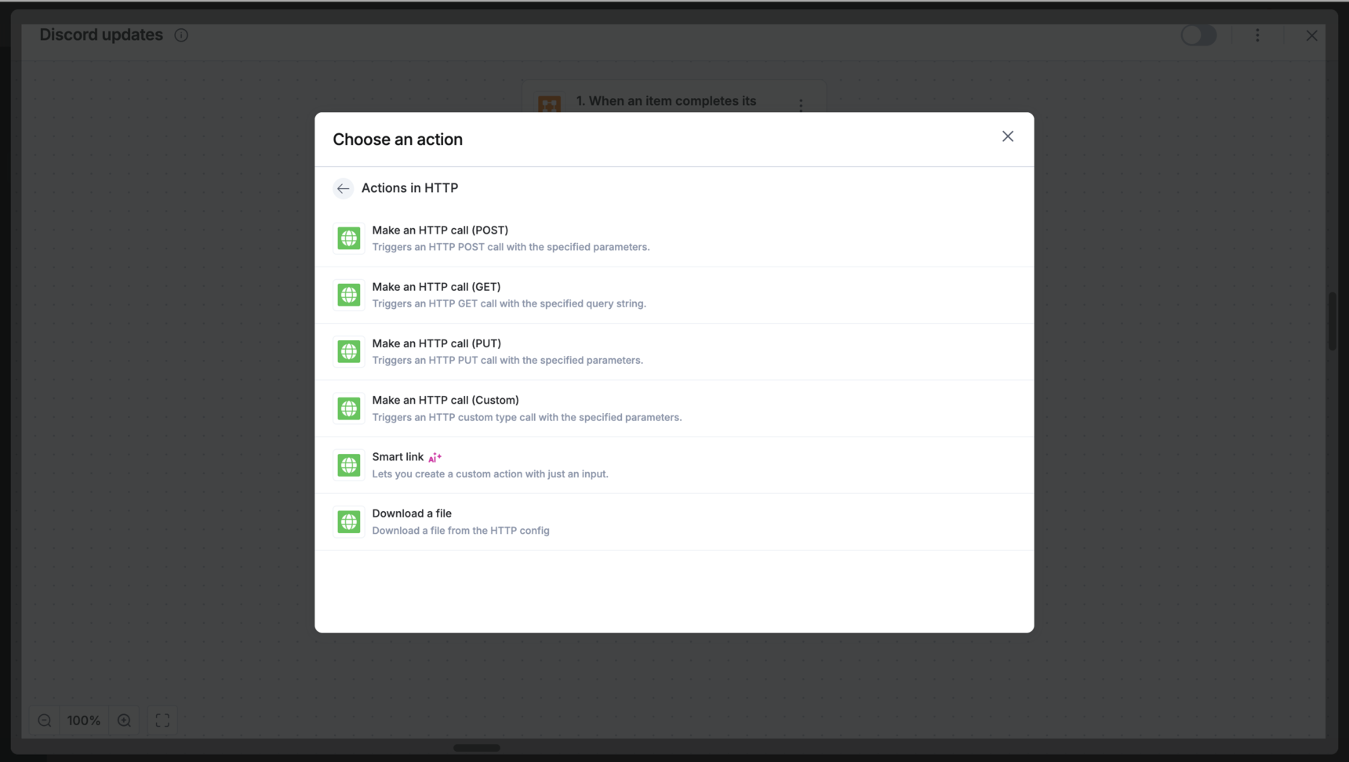Click the info icon beside Discord updates
The height and width of the screenshot is (762, 1349).
click(x=181, y=35)
